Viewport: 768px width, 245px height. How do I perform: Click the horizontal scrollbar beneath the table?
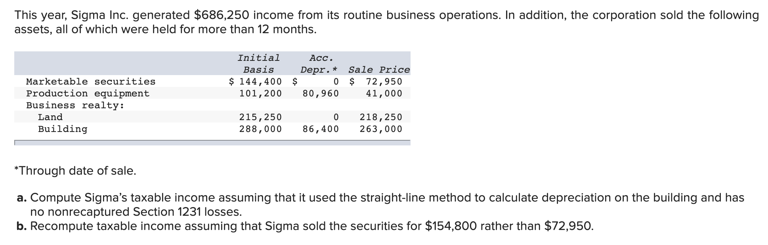(x=212, y=143)
